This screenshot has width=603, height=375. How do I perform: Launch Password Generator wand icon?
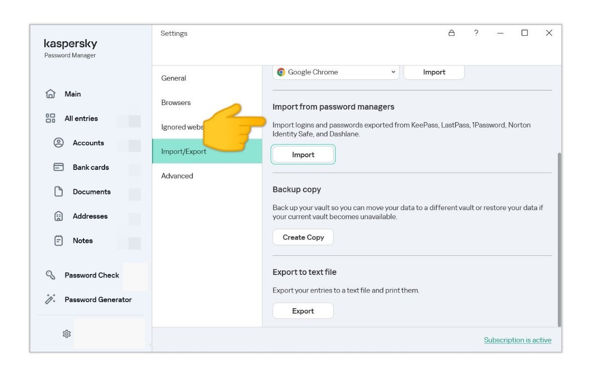50,300
